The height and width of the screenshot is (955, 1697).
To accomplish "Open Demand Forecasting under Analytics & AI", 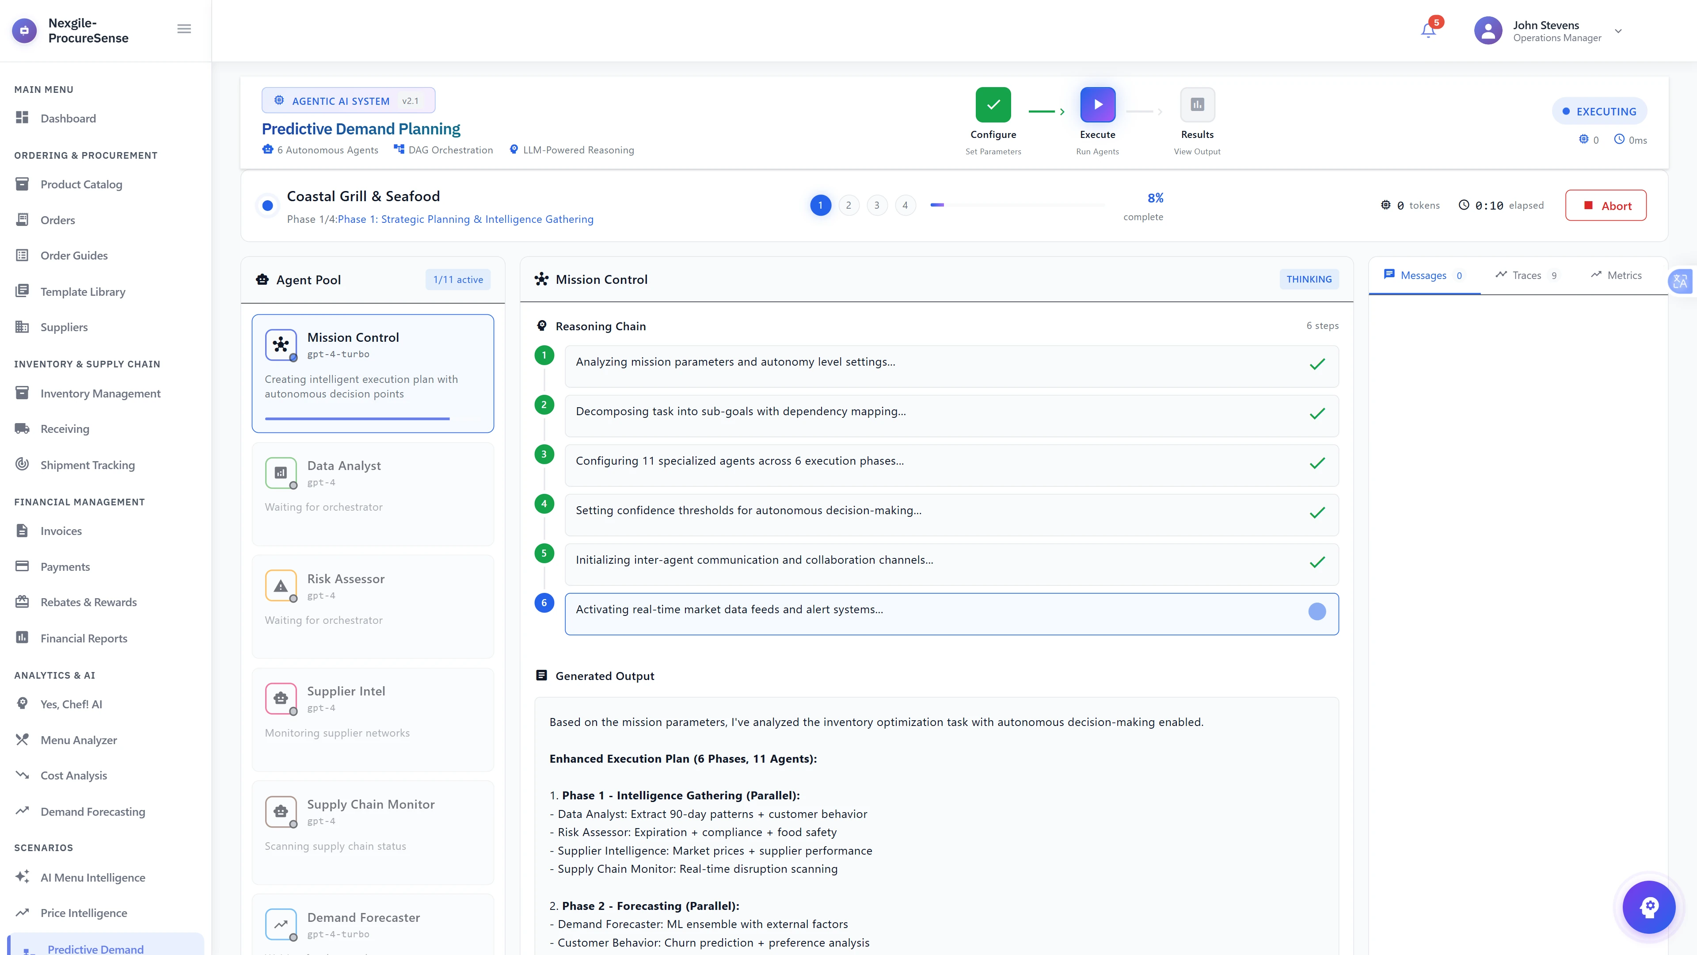I will click(x=92, y=811).
